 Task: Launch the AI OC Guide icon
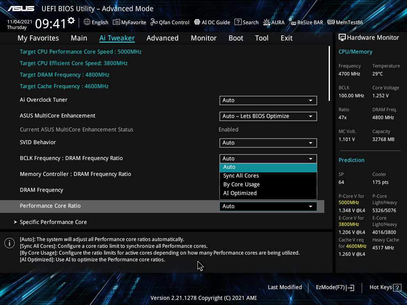point(197,22)
